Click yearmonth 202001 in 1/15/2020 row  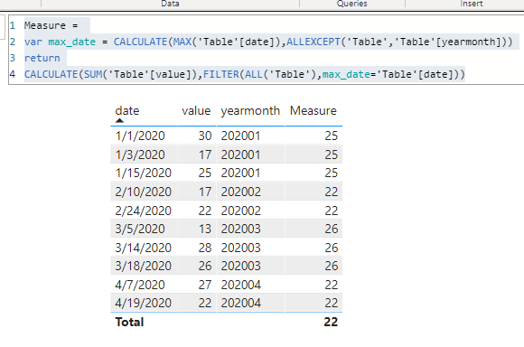coord(240,173)
